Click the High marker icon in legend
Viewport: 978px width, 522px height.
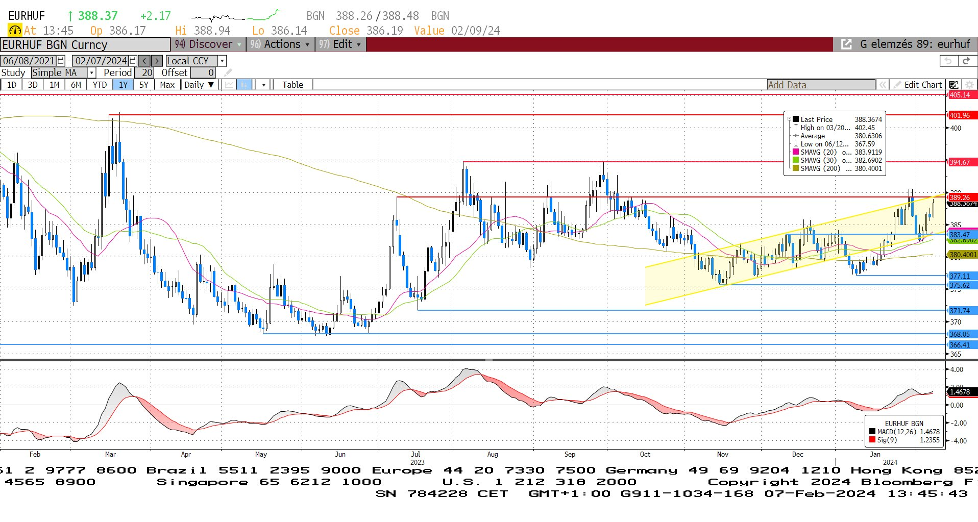pyautogui.click(x=795, y=128)
